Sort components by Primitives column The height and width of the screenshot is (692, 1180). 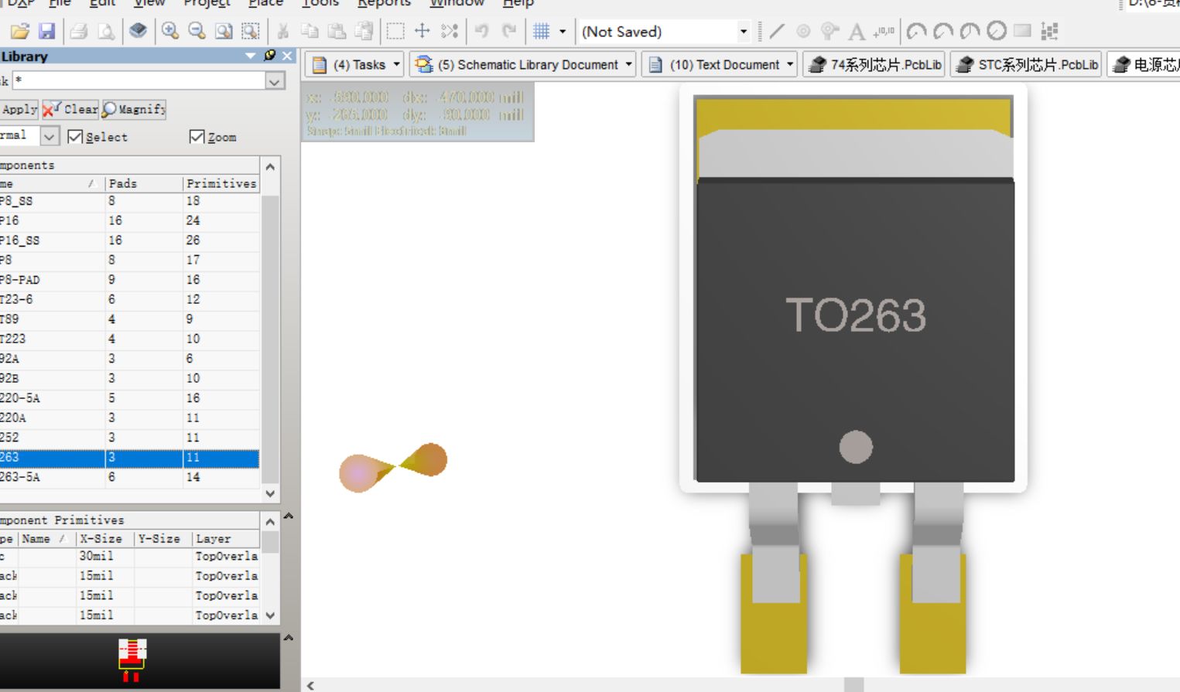pos(221,183)
